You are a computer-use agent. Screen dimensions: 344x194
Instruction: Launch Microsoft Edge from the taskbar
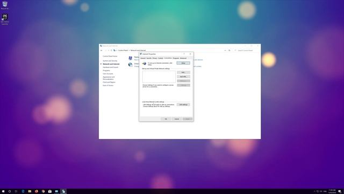pos(23,191)
